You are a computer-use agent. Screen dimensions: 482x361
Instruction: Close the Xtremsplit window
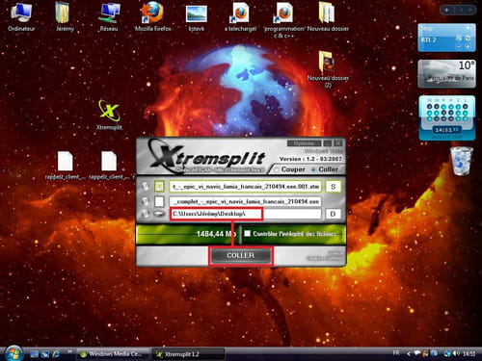pos(337,143)
